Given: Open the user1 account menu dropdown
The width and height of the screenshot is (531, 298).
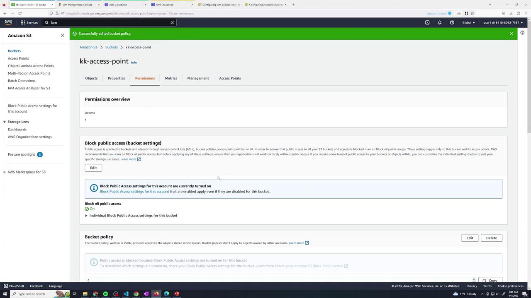Looking at the screenshot, I should pyautogui.click(x=503, y=22).
